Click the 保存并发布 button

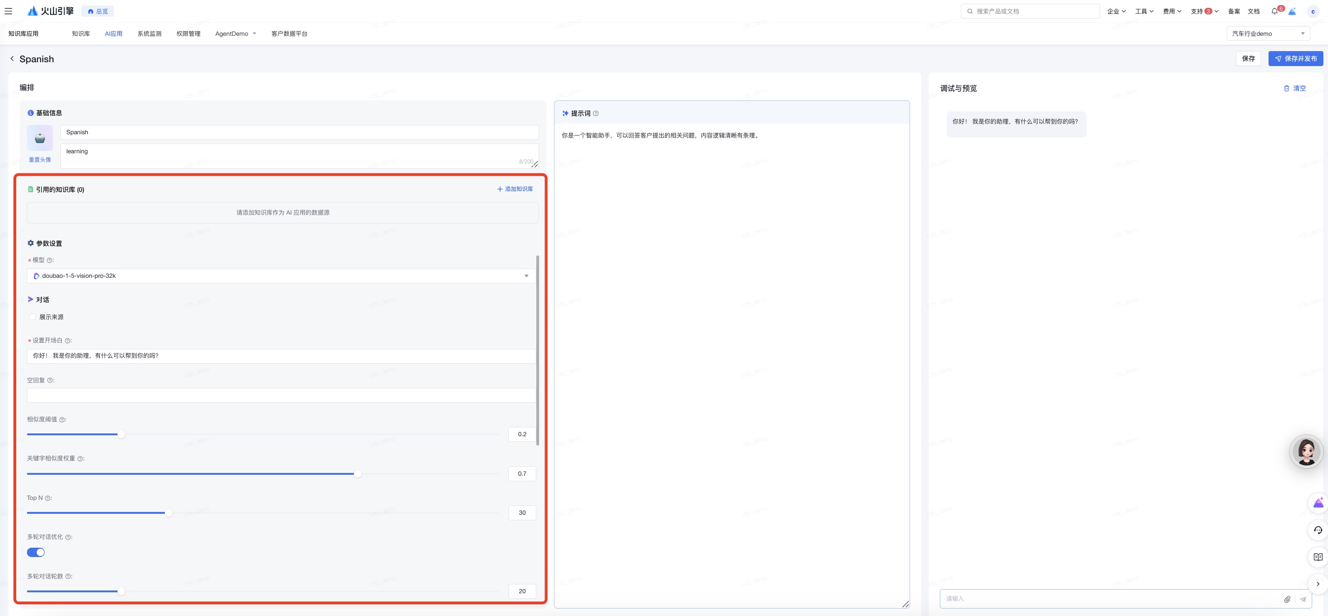tap(1295, 59)
